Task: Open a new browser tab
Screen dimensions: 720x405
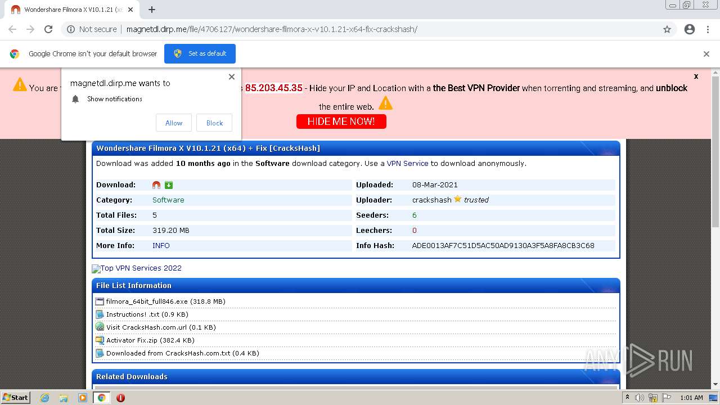Action: click(x=152, y=9)
